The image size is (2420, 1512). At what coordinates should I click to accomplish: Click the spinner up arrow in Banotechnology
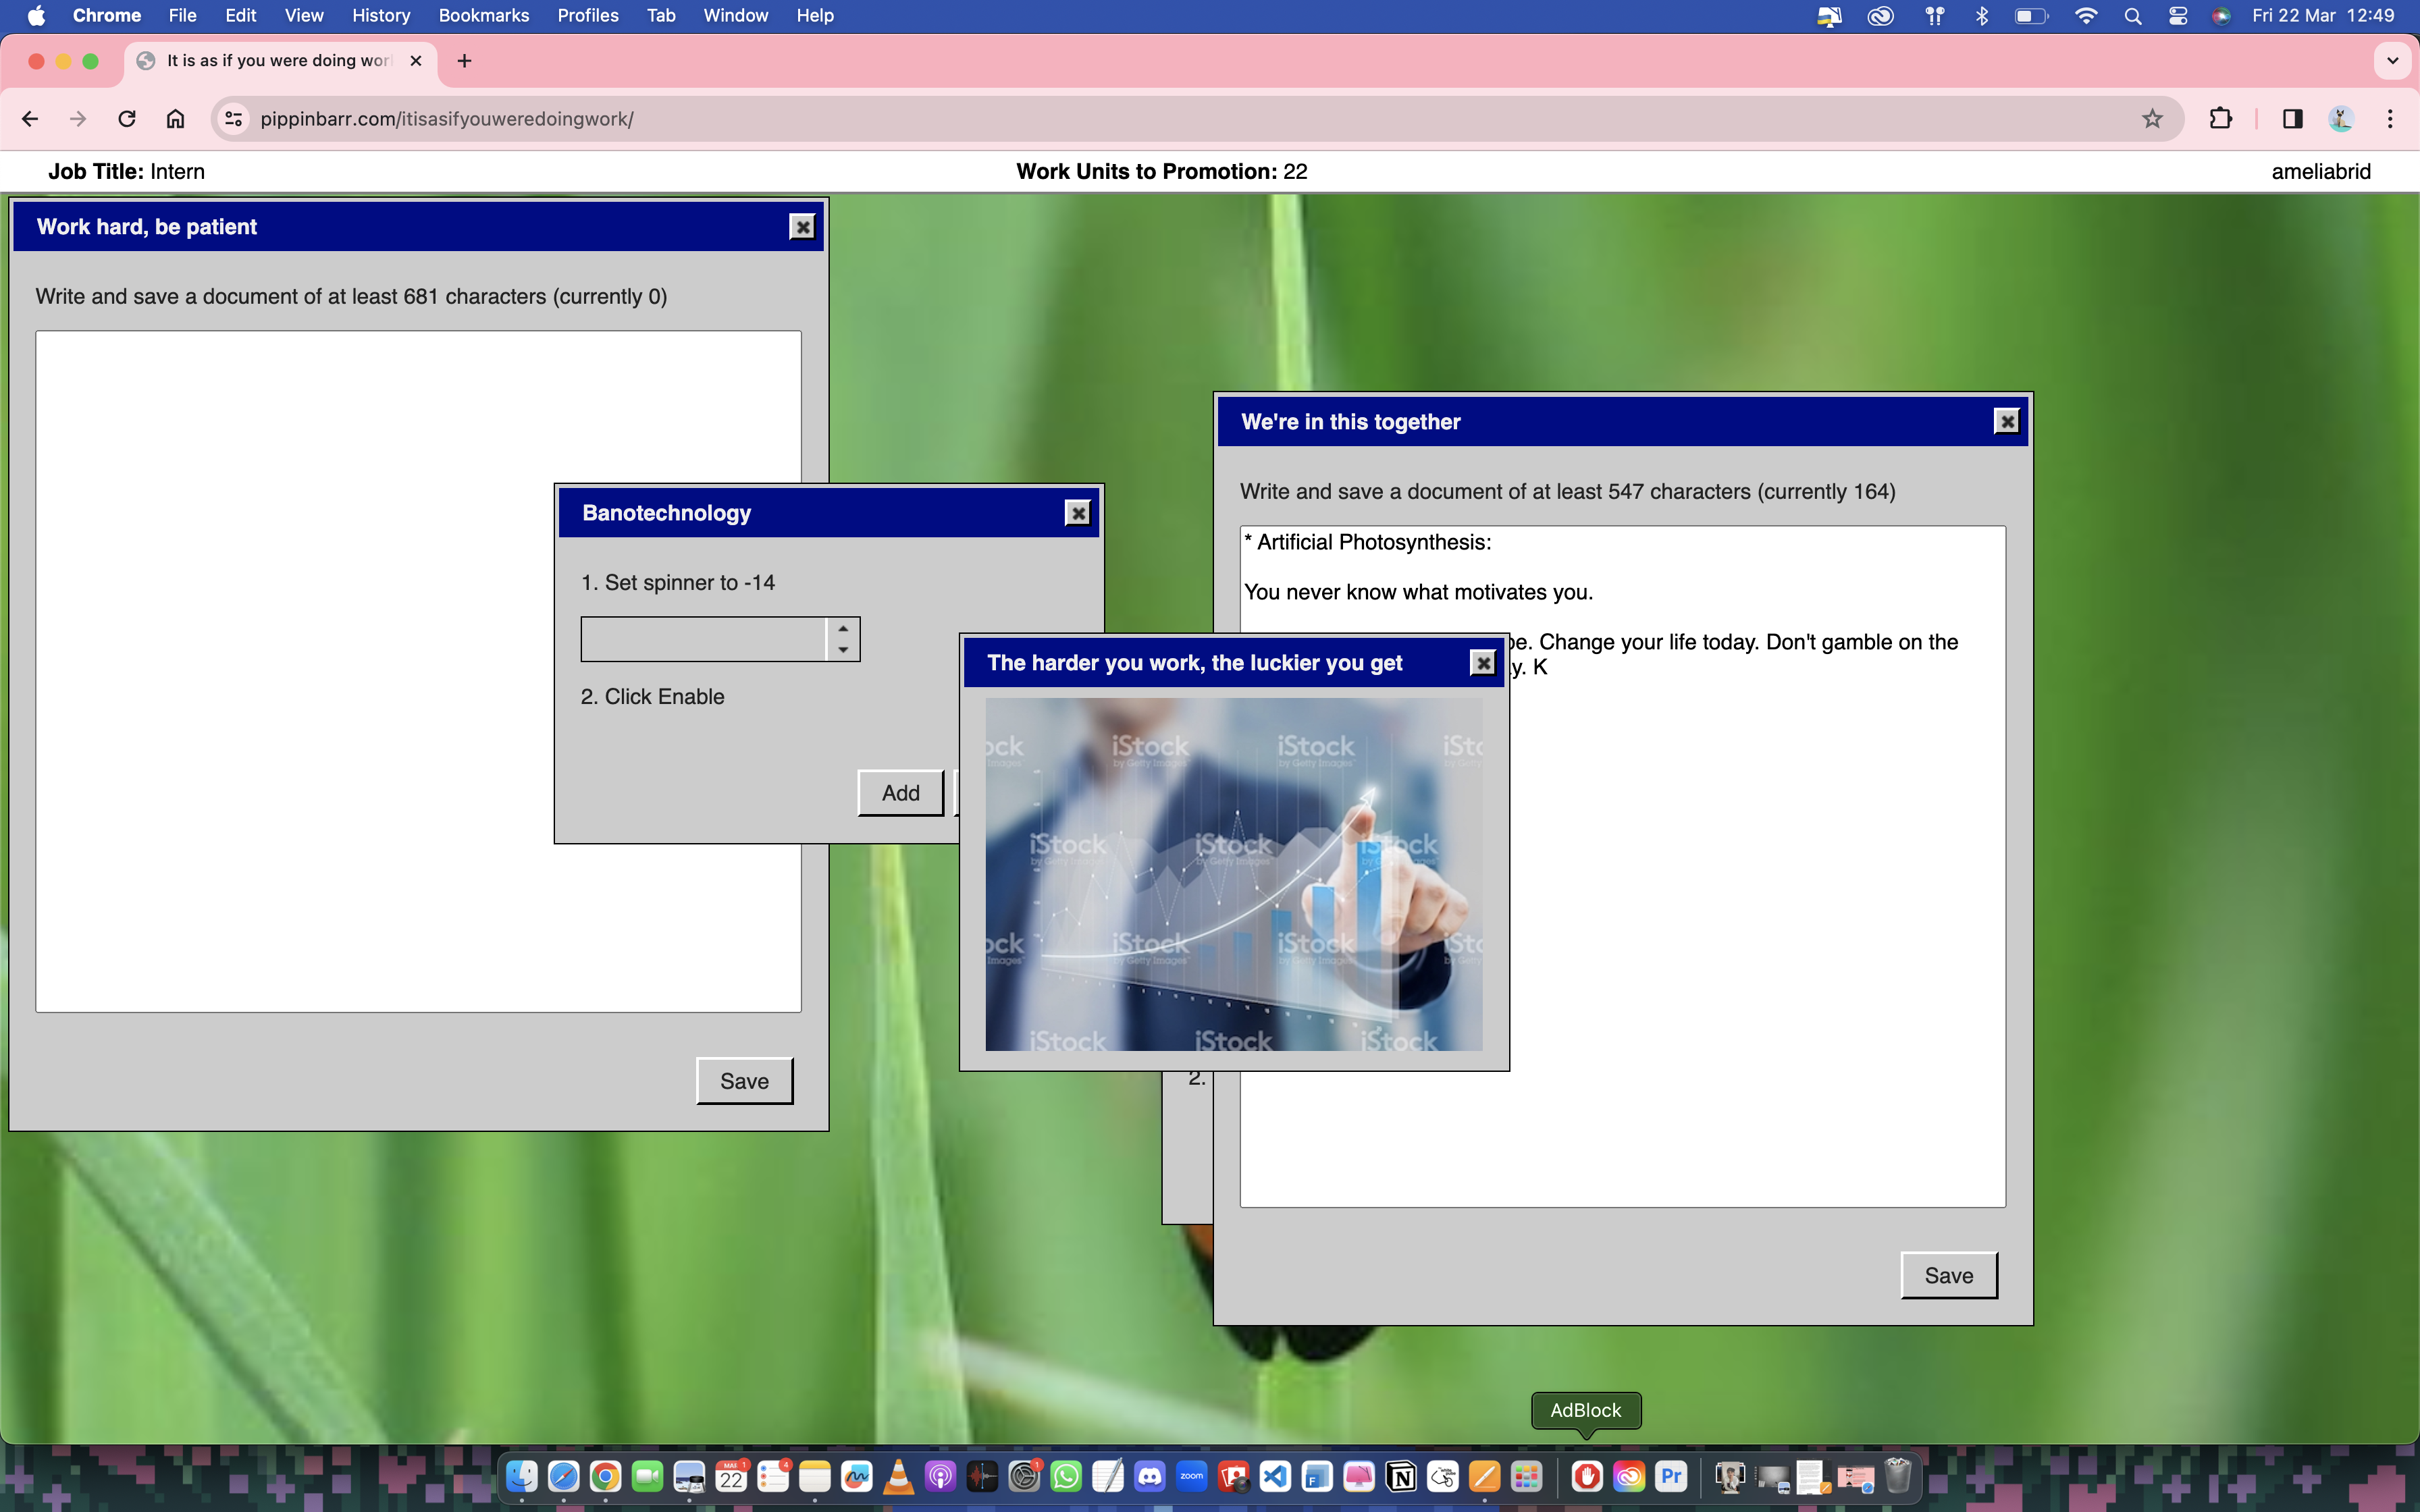click(843, 628)
